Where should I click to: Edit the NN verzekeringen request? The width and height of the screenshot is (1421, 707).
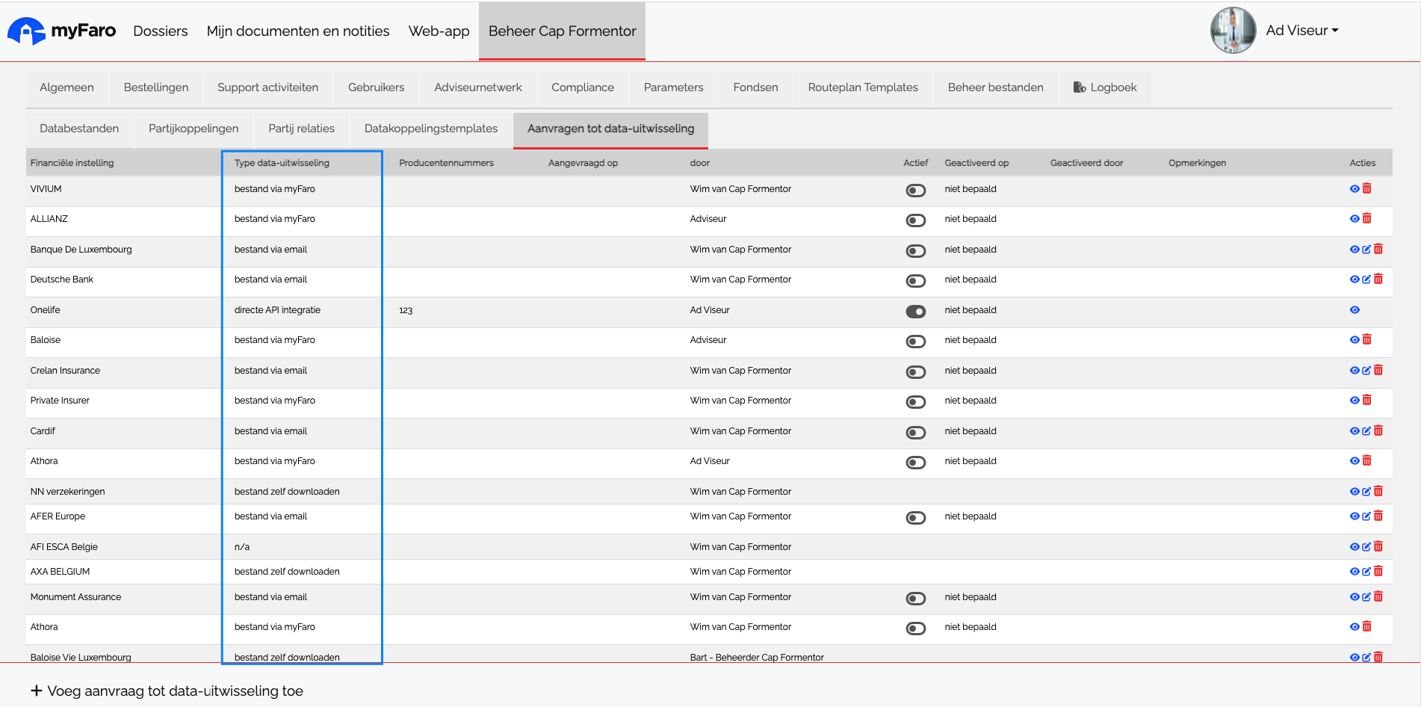tap(1366, 492)
